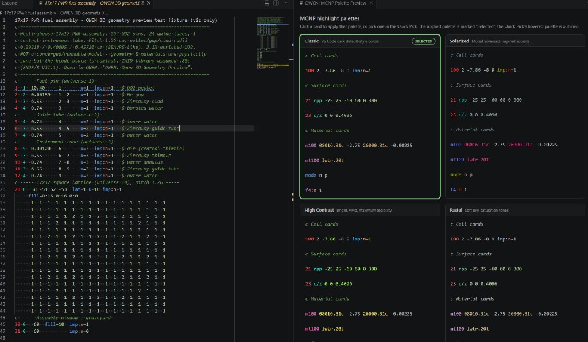The image size is (588, 342).
Task: Apply the Pastel palette card
Action: click(x=515, y=273)
